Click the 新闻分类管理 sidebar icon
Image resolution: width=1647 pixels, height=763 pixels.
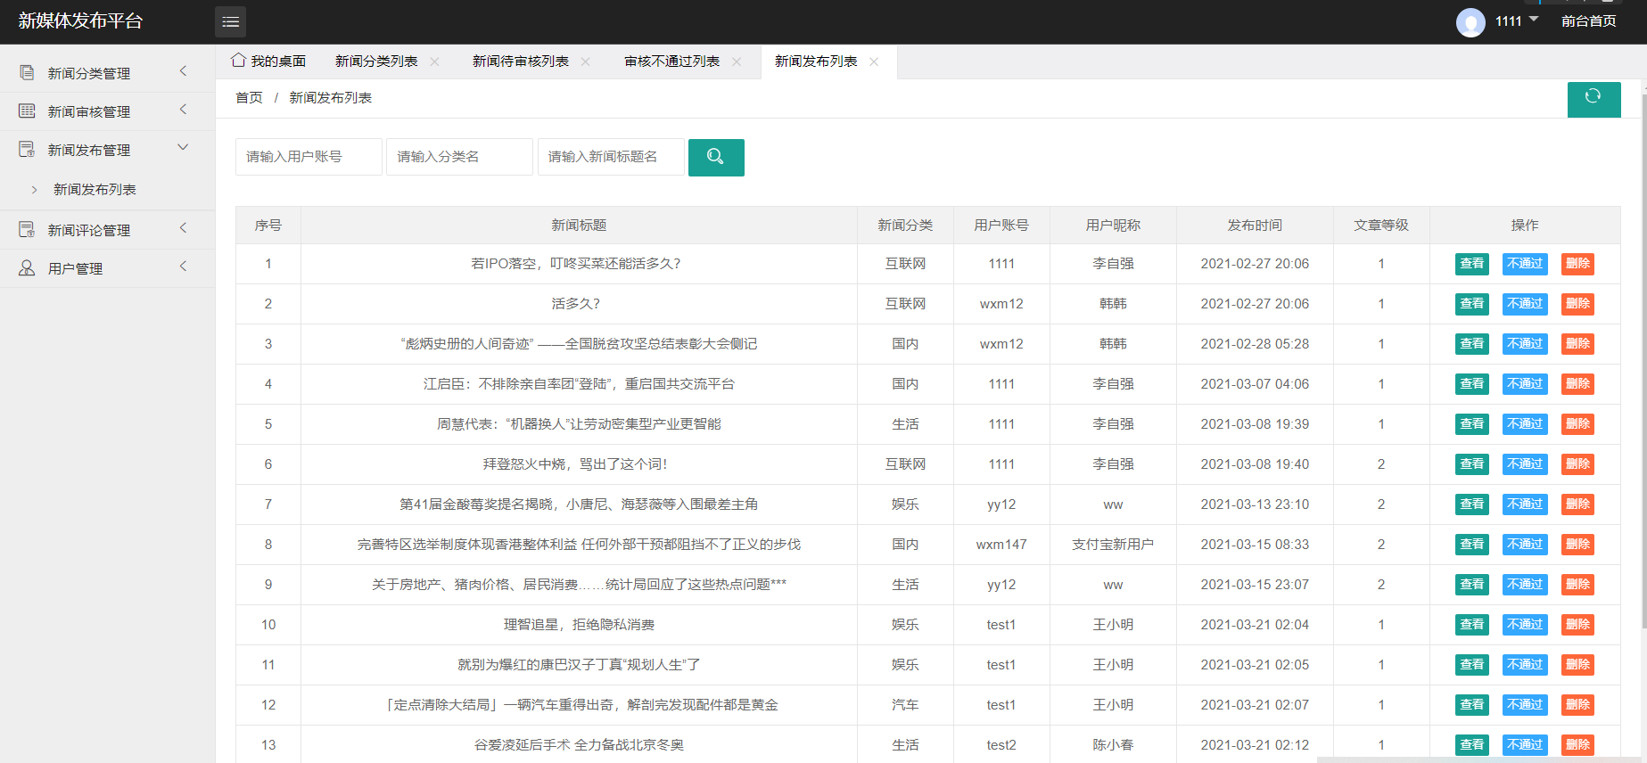coord(28,73)
